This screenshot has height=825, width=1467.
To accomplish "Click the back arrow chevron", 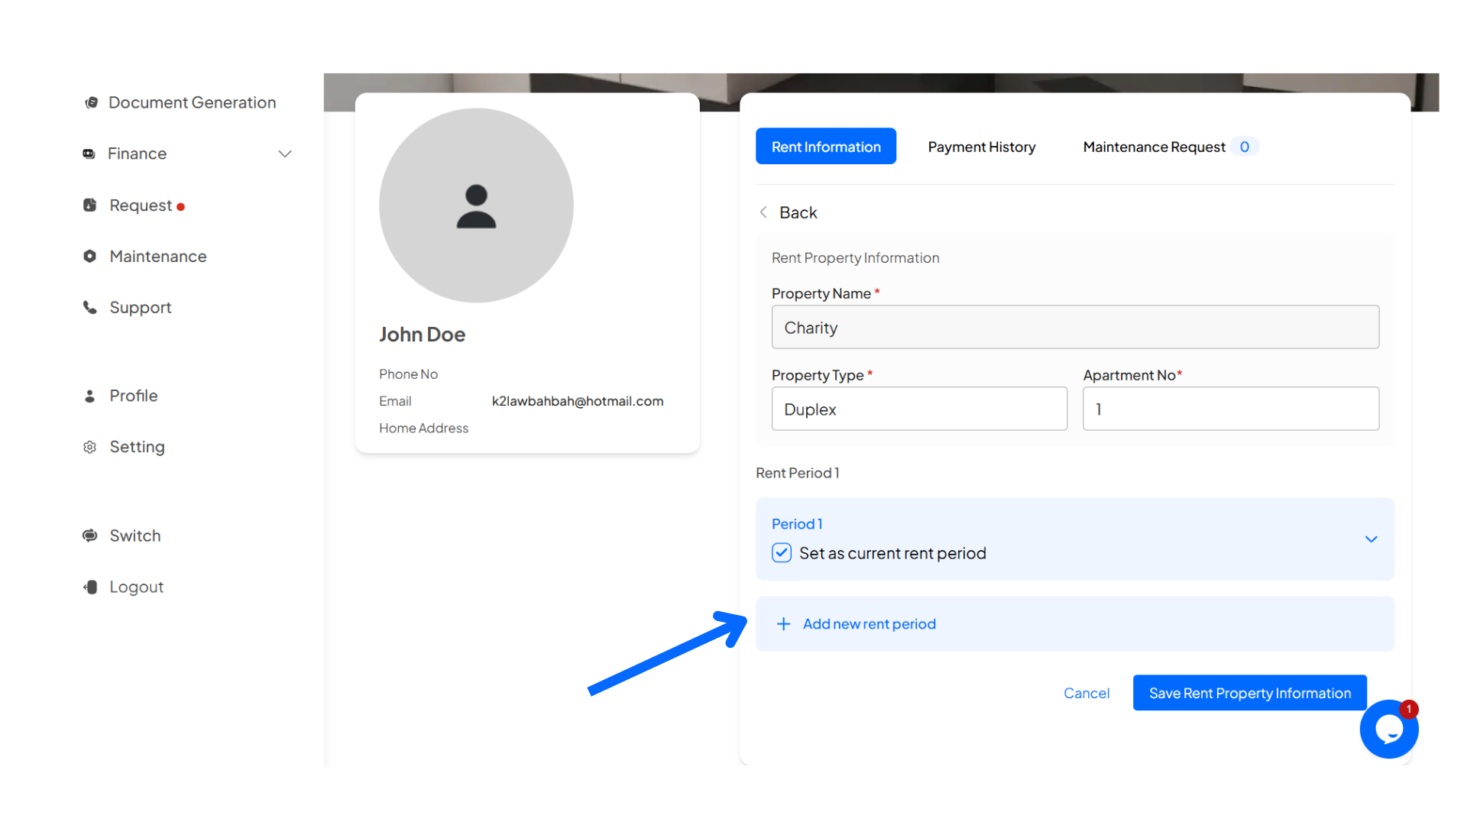I will click(x=763, y=212).
